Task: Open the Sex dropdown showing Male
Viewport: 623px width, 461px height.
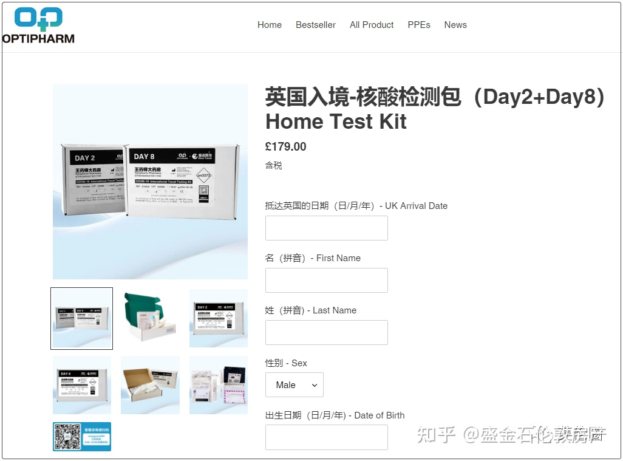Action: [x=294, y=384]
